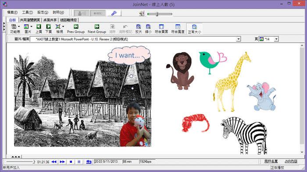Click the 圖片 picture icon
This screenshot has width=307, height=172.
26,27
